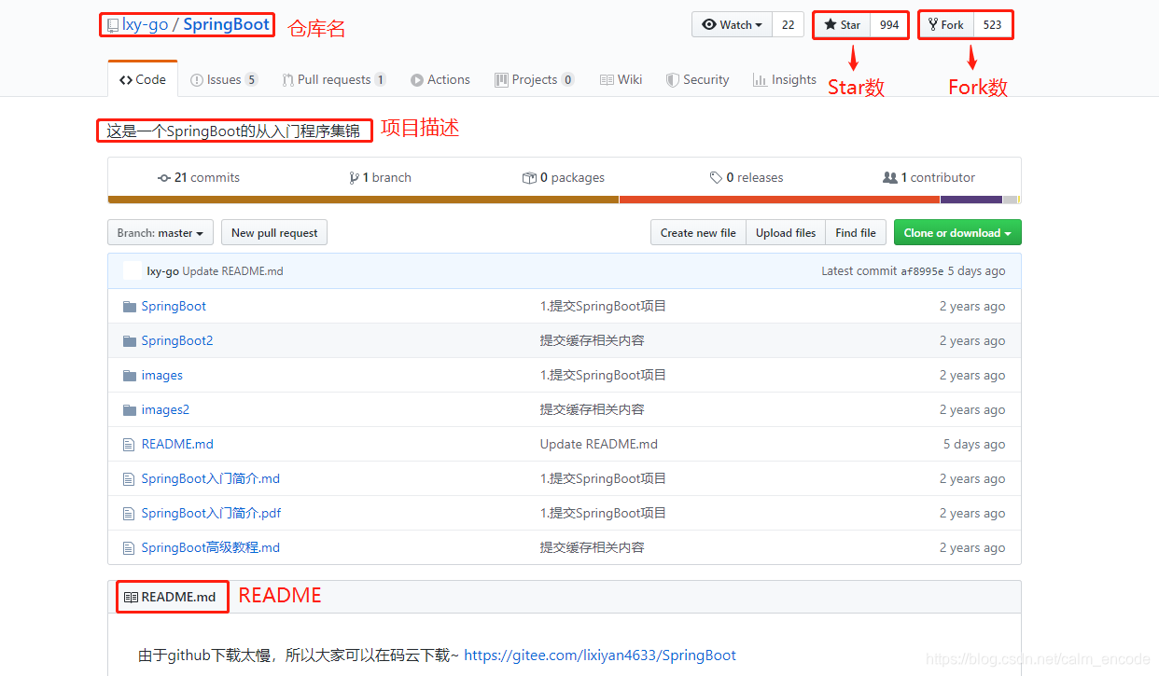Open the Watch dropdown

coord(732,25)
